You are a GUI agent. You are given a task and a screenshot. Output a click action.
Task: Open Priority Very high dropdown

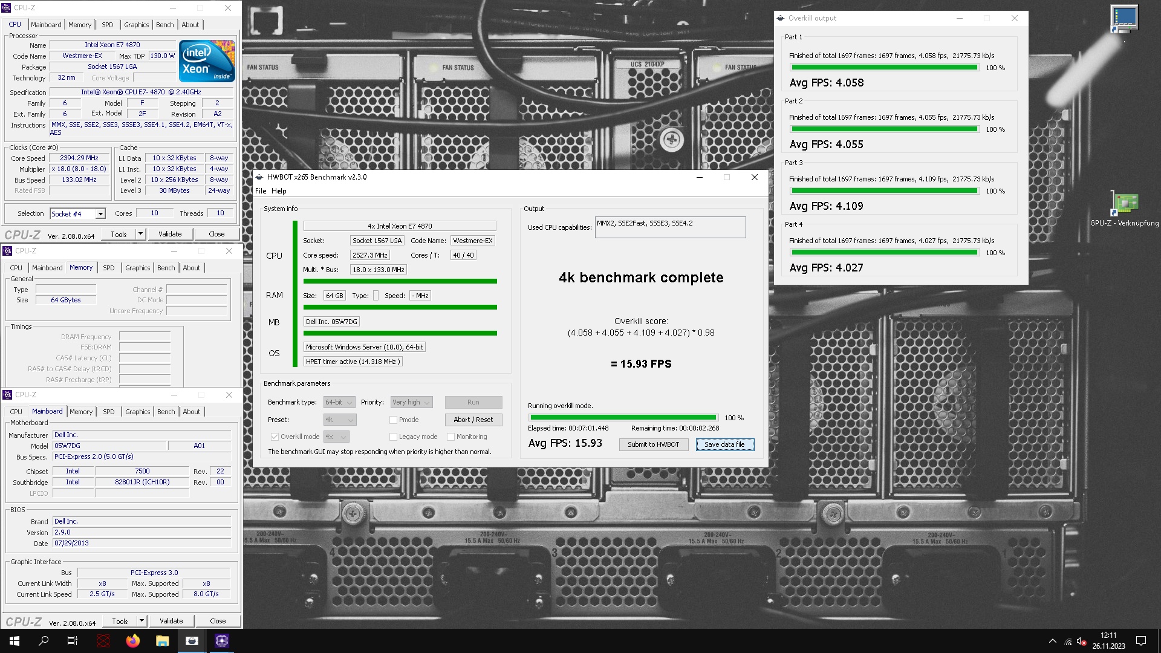[x=411, y=402]
